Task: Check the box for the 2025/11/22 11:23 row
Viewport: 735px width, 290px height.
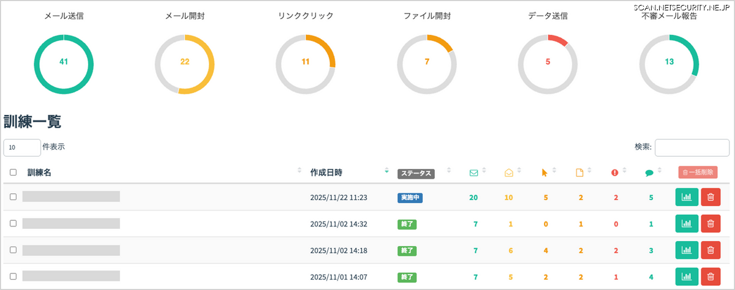Action: [x=13, y=197]
